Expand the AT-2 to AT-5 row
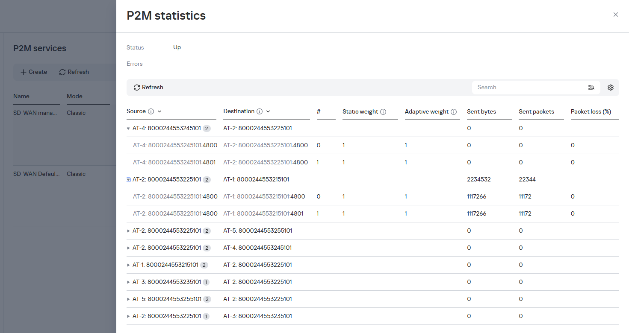Image resolution: width=629 pixels, height=333 pixels. [128, 231]
